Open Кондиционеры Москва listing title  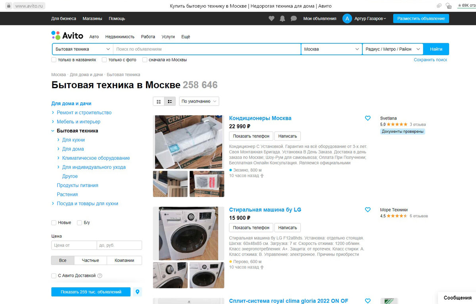pyautogui.click(x=260, y=118)
